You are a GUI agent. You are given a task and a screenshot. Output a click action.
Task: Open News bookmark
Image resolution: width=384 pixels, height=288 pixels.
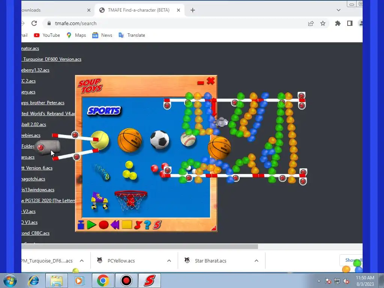click(102, 35)
